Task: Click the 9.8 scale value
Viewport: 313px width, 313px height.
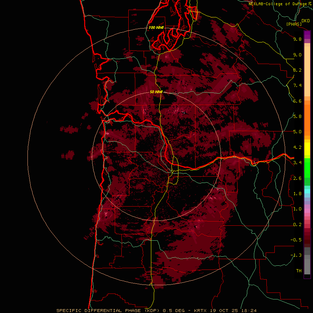Action: [297, 39]
